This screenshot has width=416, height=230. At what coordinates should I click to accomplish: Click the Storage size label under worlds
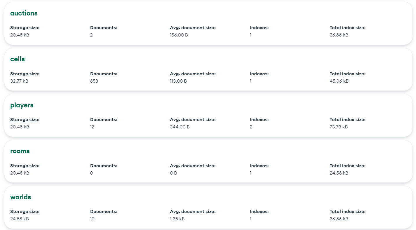tap(25, 212)
